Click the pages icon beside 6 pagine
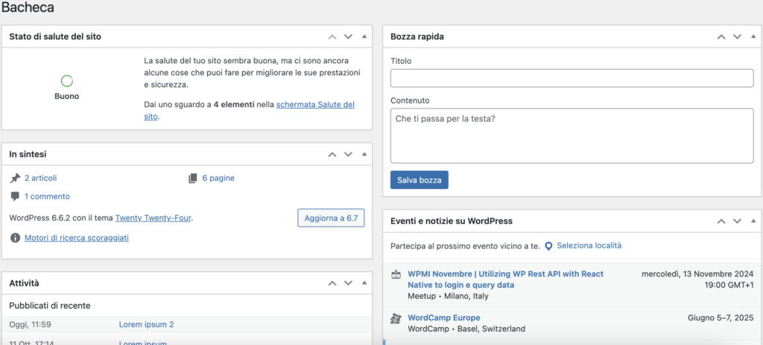The height and width of the screenshot is (345, 763). [193, 178]
